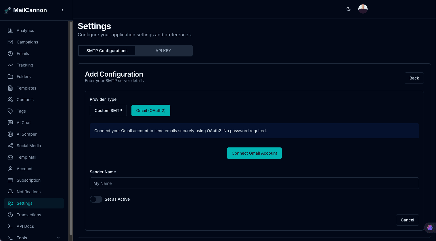The width and height of the screenshot is (436, 241).
Task: Click the AI Scraper globe icon
Action: click(10, 134)
